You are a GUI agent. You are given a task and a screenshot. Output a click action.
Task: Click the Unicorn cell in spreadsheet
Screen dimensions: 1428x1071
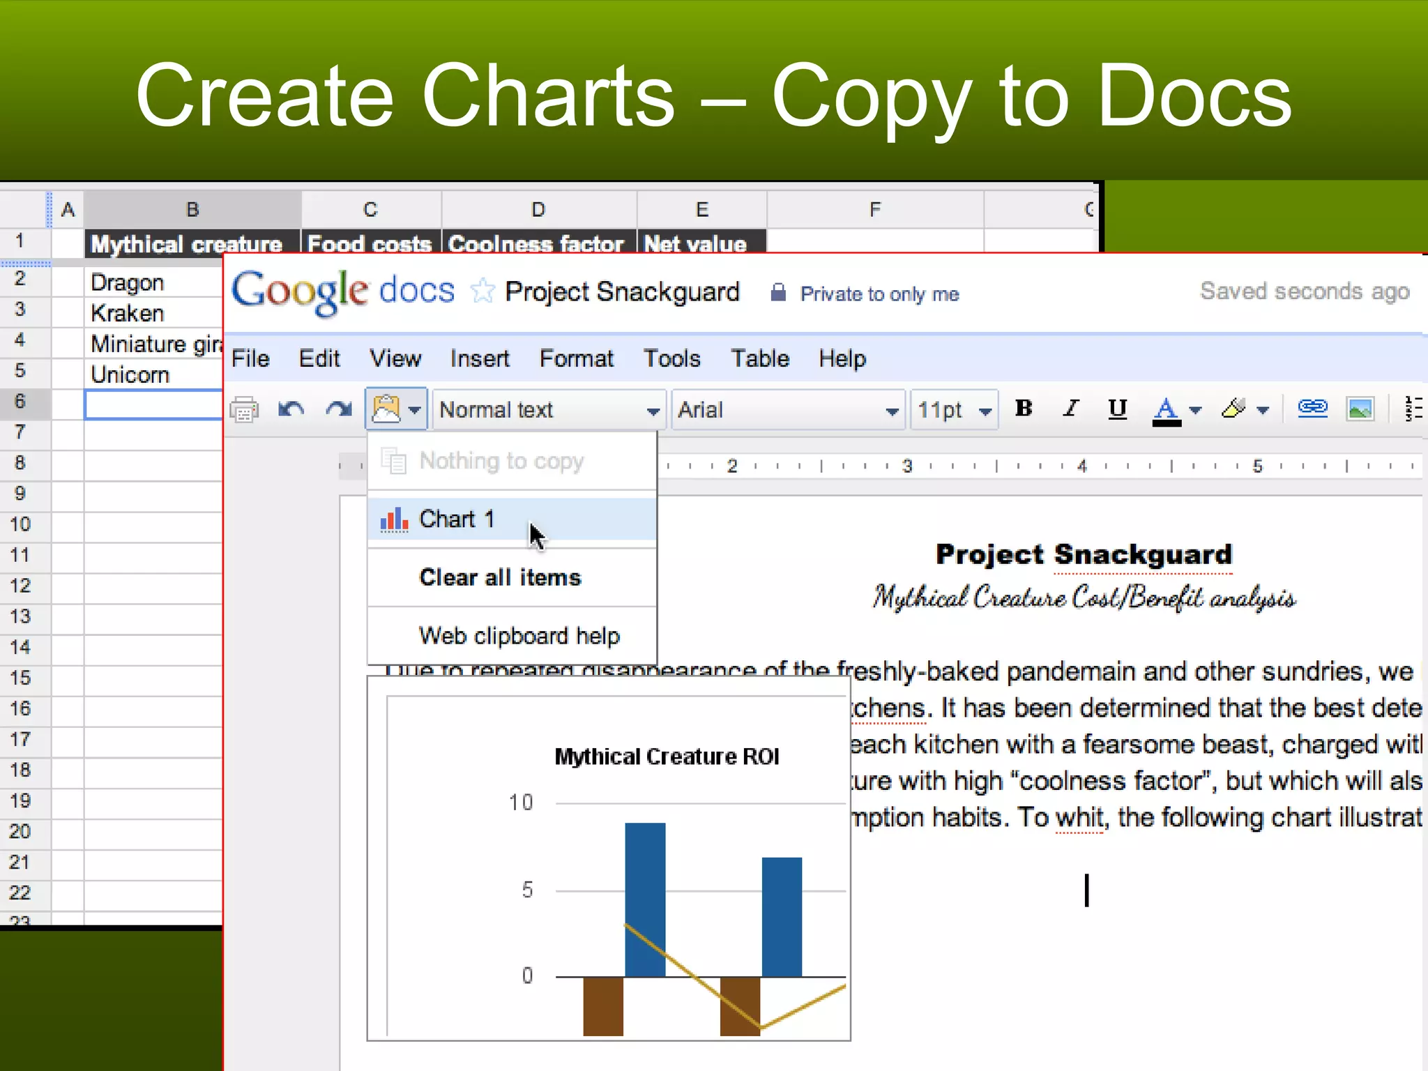point(153,374)
